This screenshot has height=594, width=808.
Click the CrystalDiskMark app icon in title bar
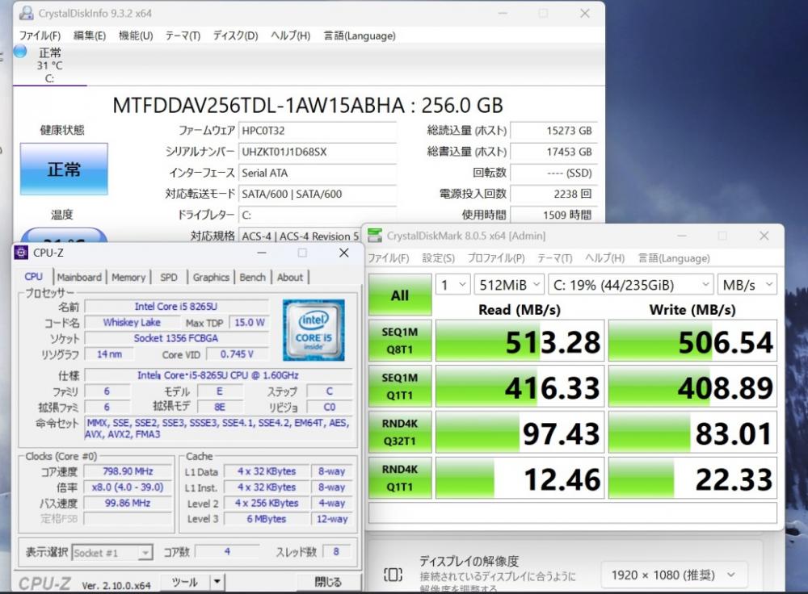375,236
